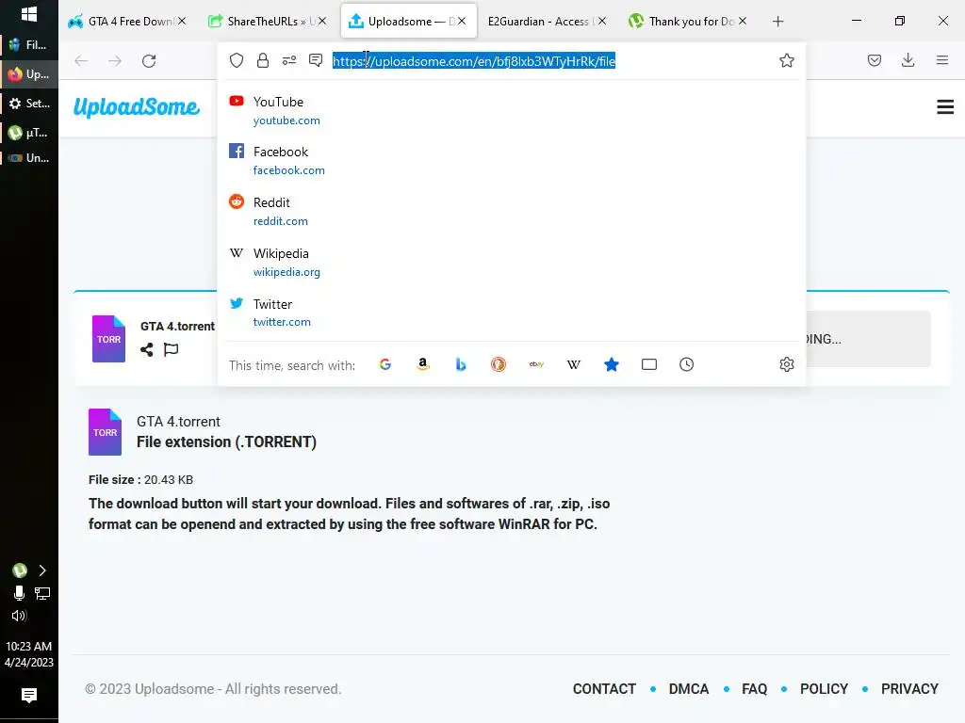Screen dimensions: 965x723
Task: Close the ShareTheURLs tab
Action: [x=322, y=21]
